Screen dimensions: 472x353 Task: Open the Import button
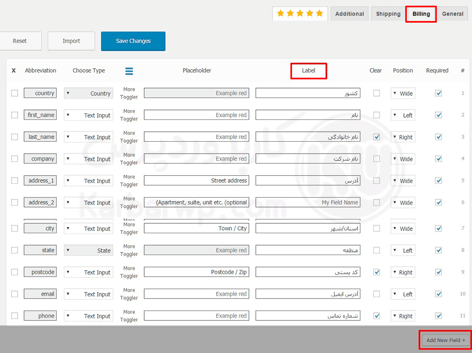71,41
